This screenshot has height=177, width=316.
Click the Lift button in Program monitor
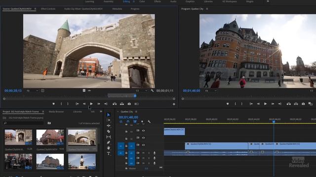[x=288, y=104]
